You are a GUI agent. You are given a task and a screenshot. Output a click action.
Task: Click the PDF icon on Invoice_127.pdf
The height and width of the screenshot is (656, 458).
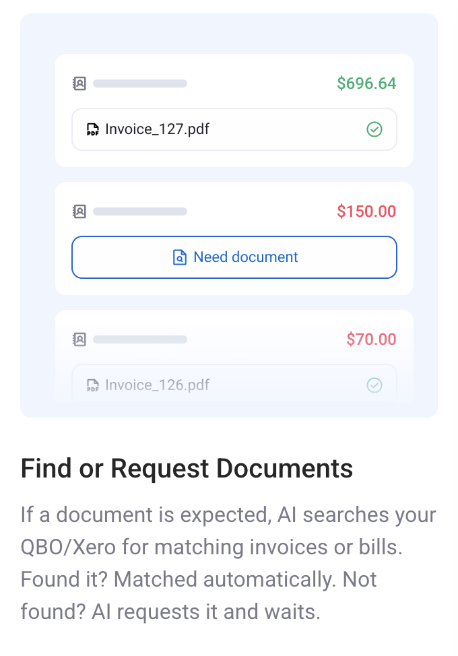pos(93,129)
